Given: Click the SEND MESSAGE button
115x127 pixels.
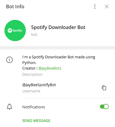Looking at the screenshot, I should coord(36,120).
